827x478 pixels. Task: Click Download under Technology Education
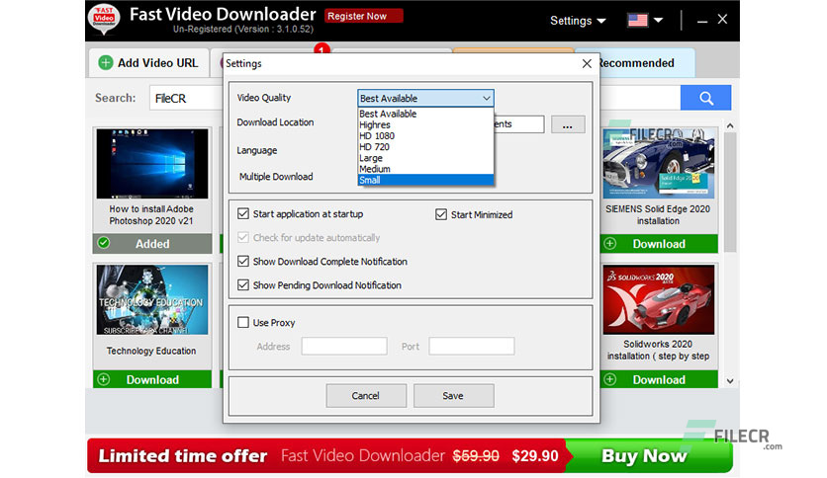click(152, 379)
